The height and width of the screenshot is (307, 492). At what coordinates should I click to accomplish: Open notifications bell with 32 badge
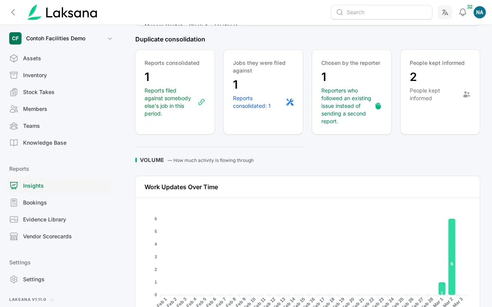[x=463, y=12]
